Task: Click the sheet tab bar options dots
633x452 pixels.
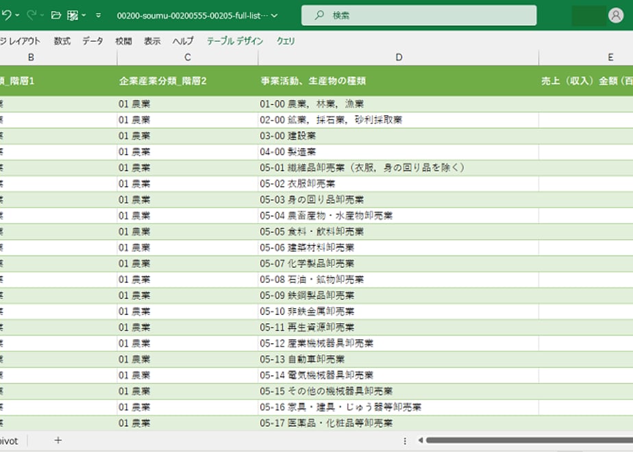Action: (x=405, y=441)
